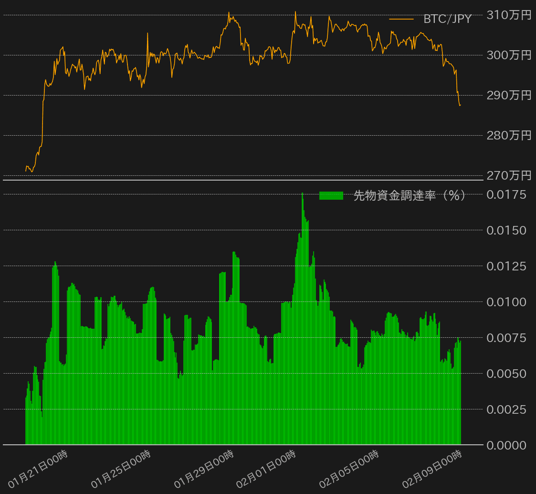
Task: Click the orange BTC/JPY legend line
Action: tap(401, 19)
